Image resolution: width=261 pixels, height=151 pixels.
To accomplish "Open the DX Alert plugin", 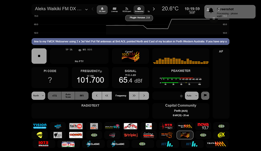I will pos(101,9).
